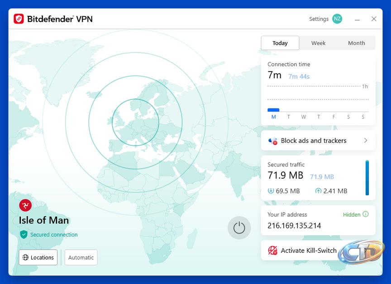The height and width of the screenshot is (284, 391).
Task: Click the secured traffic blue bar
Action: pos(367,178)
